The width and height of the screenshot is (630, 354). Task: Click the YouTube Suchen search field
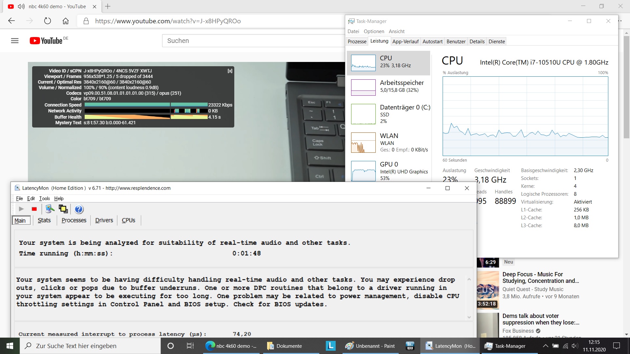point(253,41)
